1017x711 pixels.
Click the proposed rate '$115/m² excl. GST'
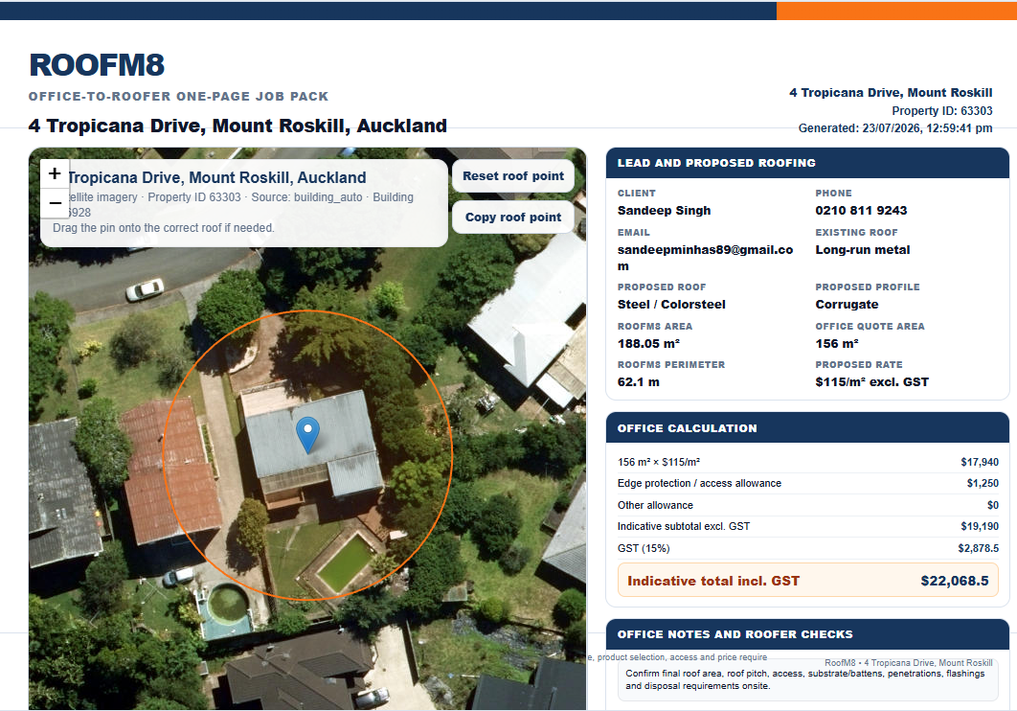click(871, 382)
